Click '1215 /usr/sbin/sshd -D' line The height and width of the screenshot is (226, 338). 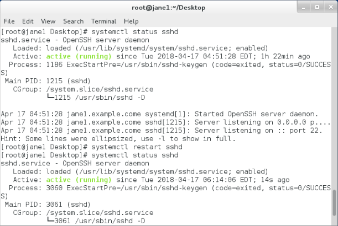coord(96,98)
